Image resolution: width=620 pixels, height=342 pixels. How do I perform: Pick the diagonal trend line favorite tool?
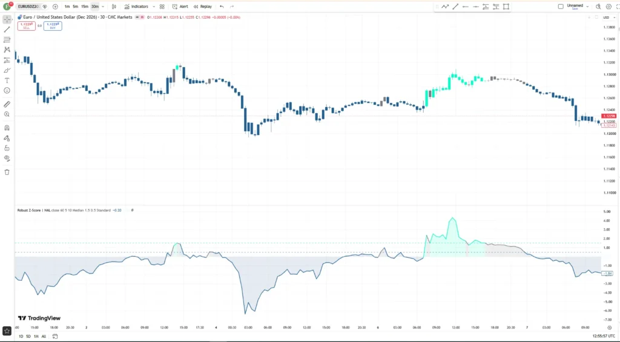click(x=455, y=6)
